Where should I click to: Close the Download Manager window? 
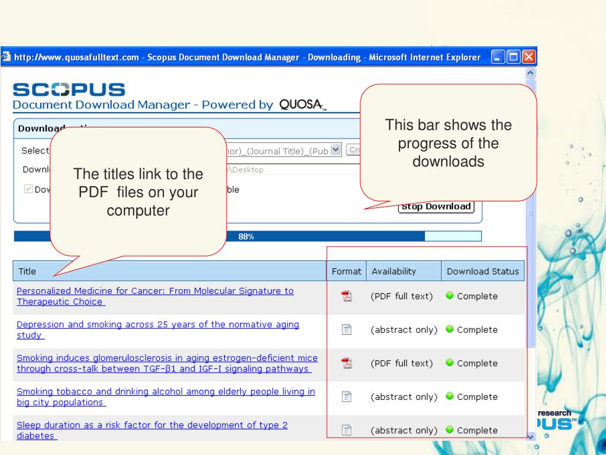[x=529, y=57]
